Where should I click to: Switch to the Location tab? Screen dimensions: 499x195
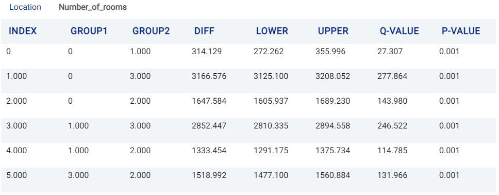click(x=25, y=7)
